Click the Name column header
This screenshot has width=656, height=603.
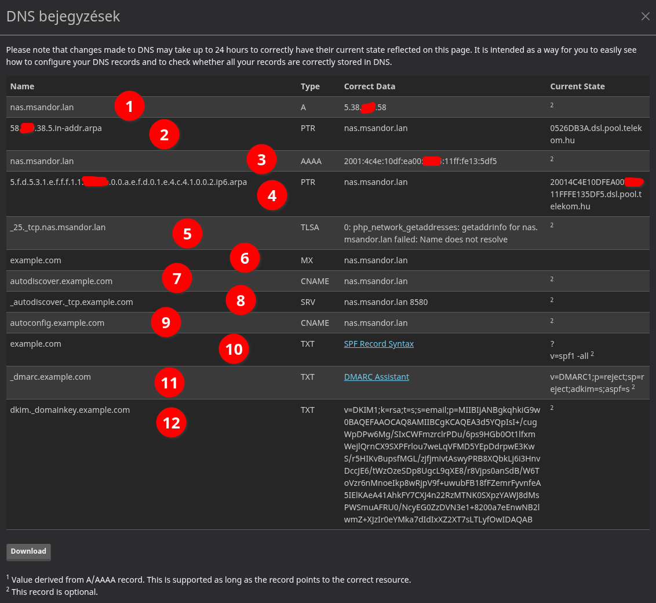[x=22, y=86]
